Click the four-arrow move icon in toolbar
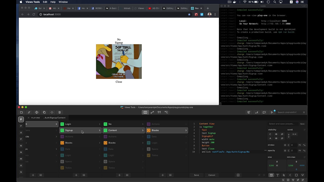Image resolution: width=324 pixels, height=182 pixels. 52,112
